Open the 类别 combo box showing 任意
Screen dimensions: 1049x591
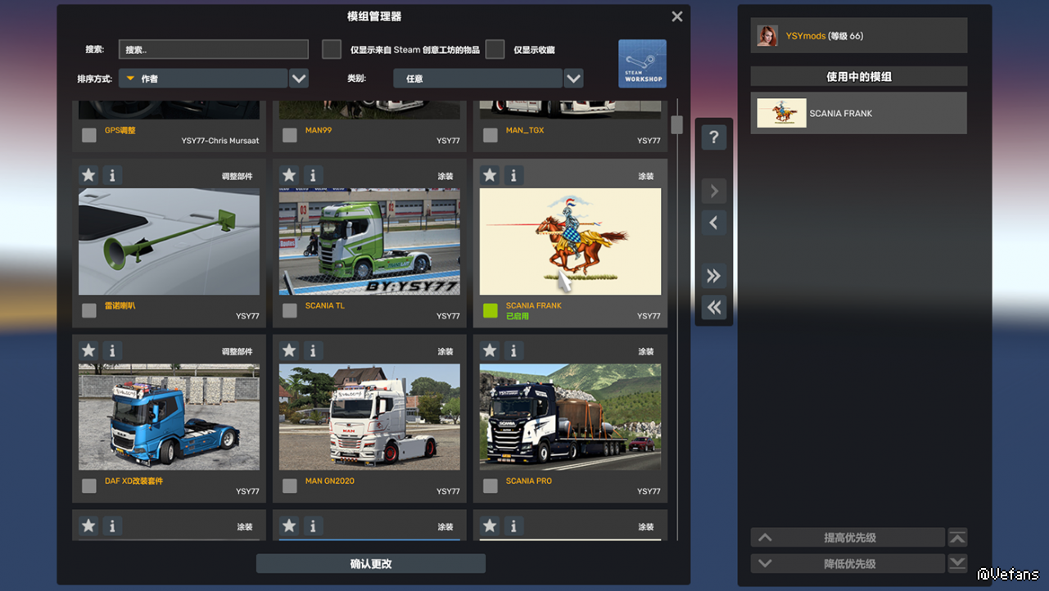pos(477,79)
